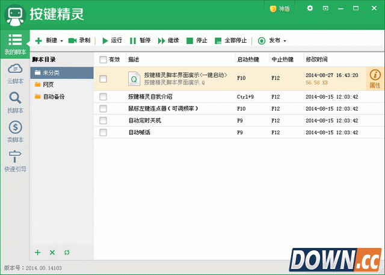Click the Q script file icon

pyautogui.click(x=134, y=79)
